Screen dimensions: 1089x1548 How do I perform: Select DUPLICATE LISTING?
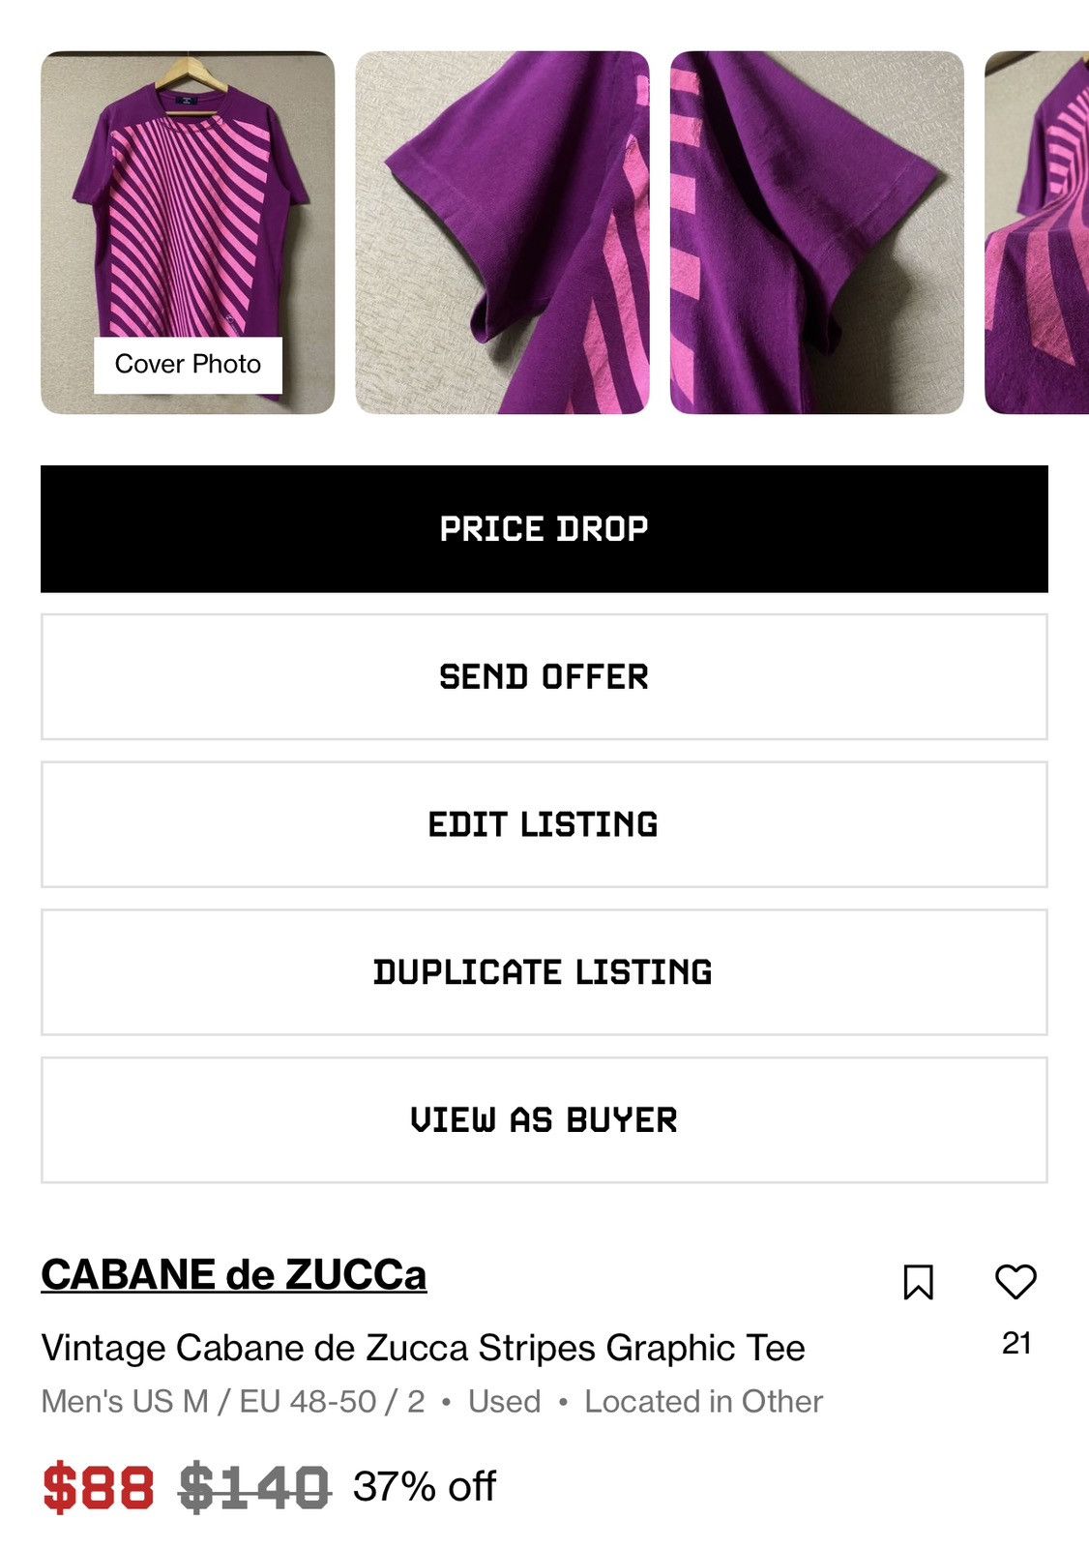click(x=544, y=972)
